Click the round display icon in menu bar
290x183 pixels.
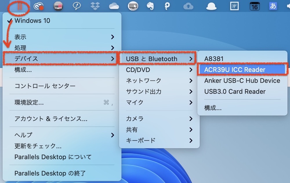[x=58, y=6]
